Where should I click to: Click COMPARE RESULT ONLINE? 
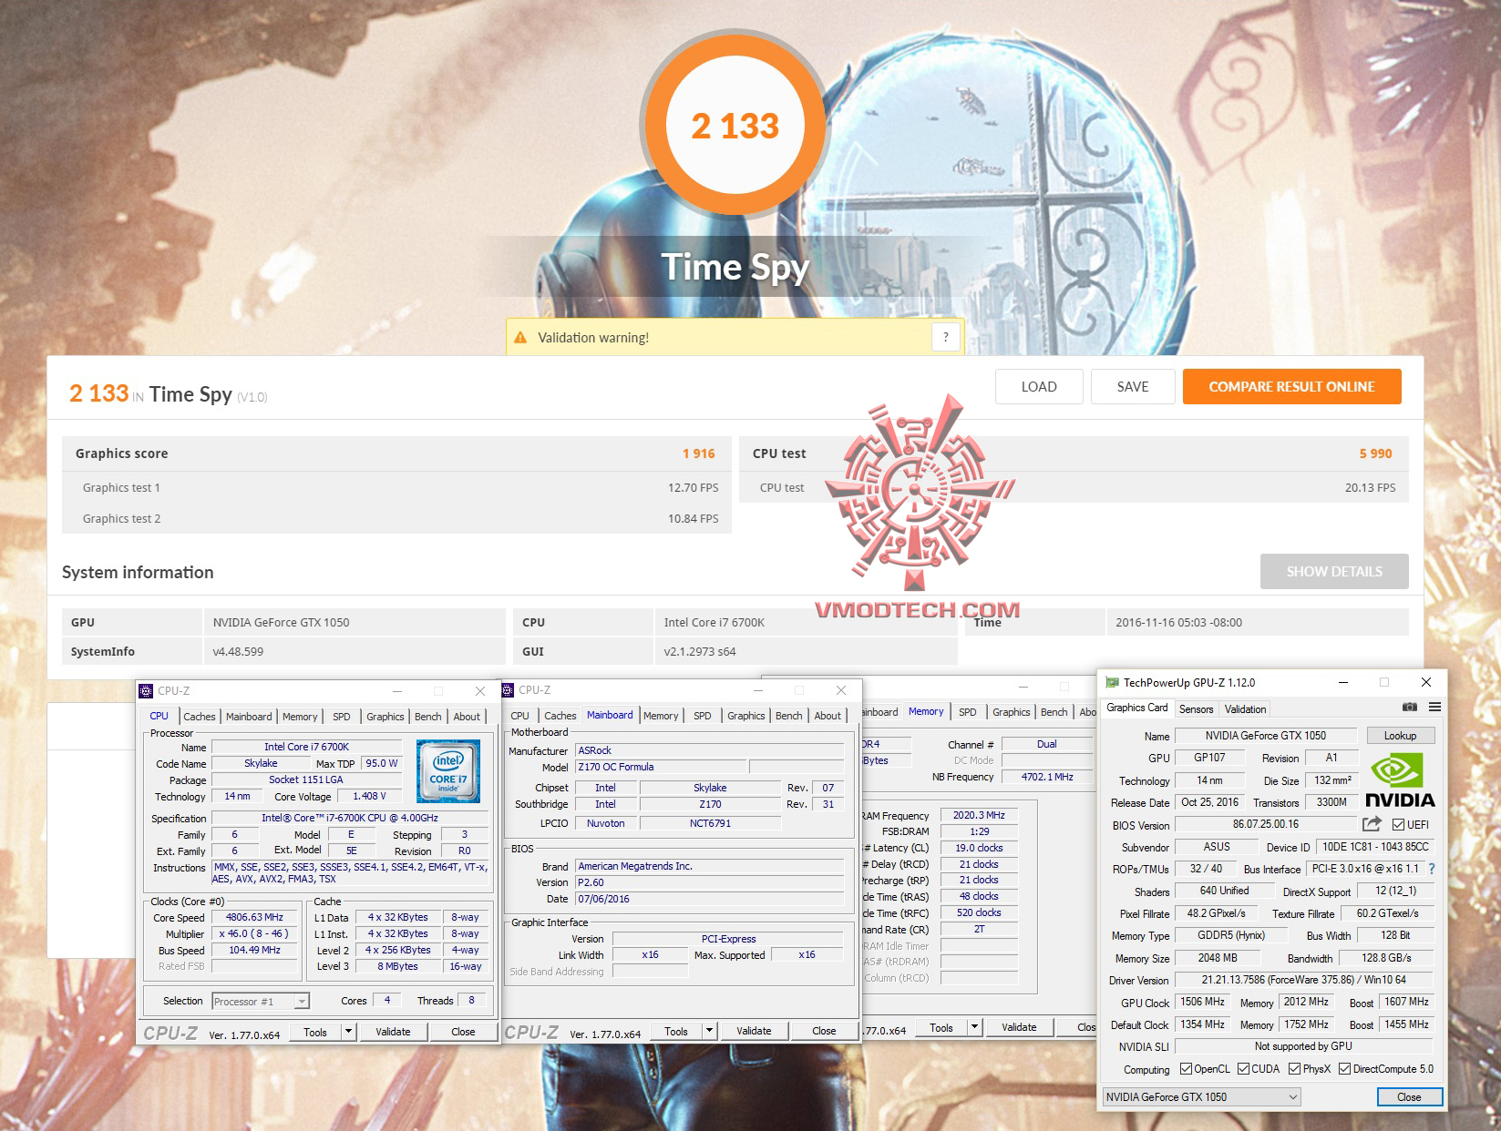pos(1291,387)
